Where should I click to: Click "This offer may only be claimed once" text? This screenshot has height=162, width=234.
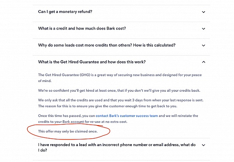coord(67,132)
